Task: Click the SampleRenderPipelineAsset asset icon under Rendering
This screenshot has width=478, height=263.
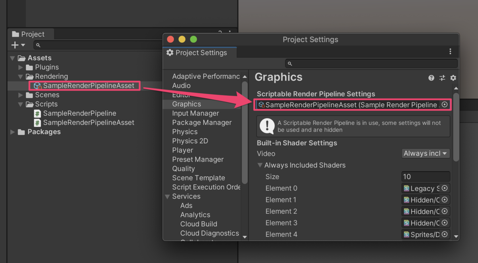Action: (x=37, y=86)
